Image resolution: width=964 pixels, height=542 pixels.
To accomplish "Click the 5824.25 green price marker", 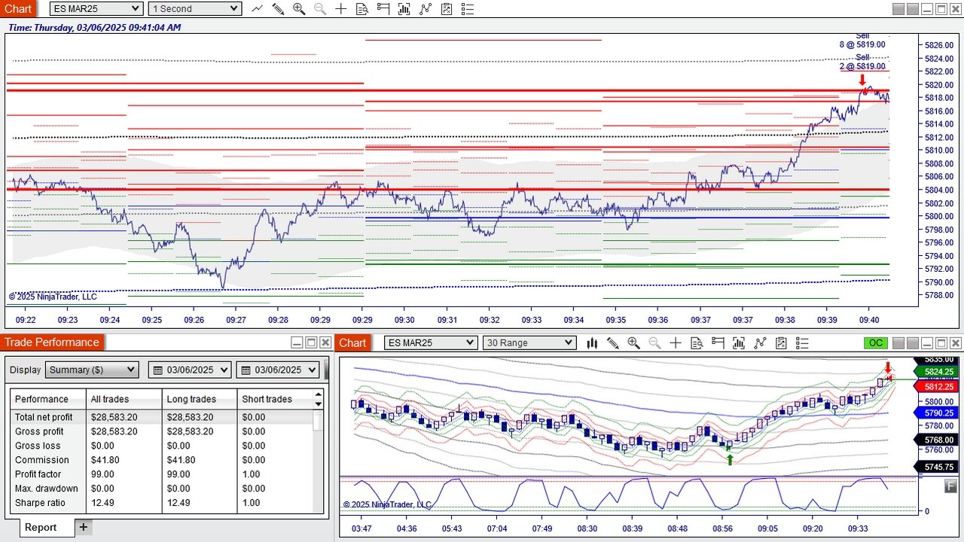I will pyautogui.click(x=938, y=372).
